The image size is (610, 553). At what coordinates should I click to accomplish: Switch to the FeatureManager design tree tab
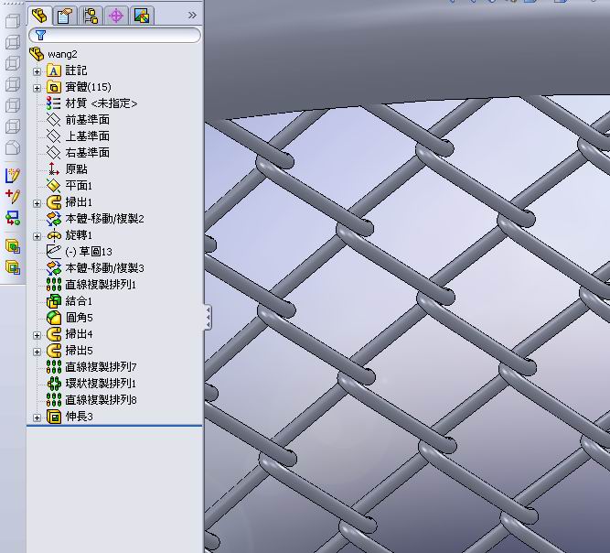click(39, 16)
